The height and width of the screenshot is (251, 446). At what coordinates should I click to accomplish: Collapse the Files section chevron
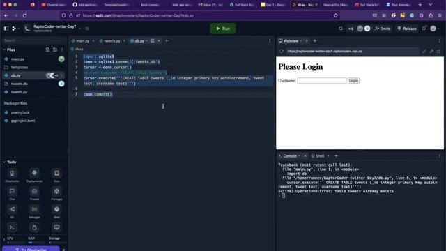[x=4, y=50]
